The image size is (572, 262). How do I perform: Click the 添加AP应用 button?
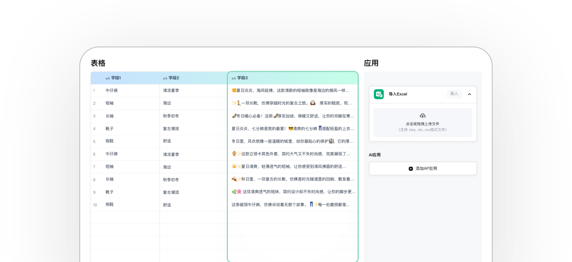tap(423, 168)
